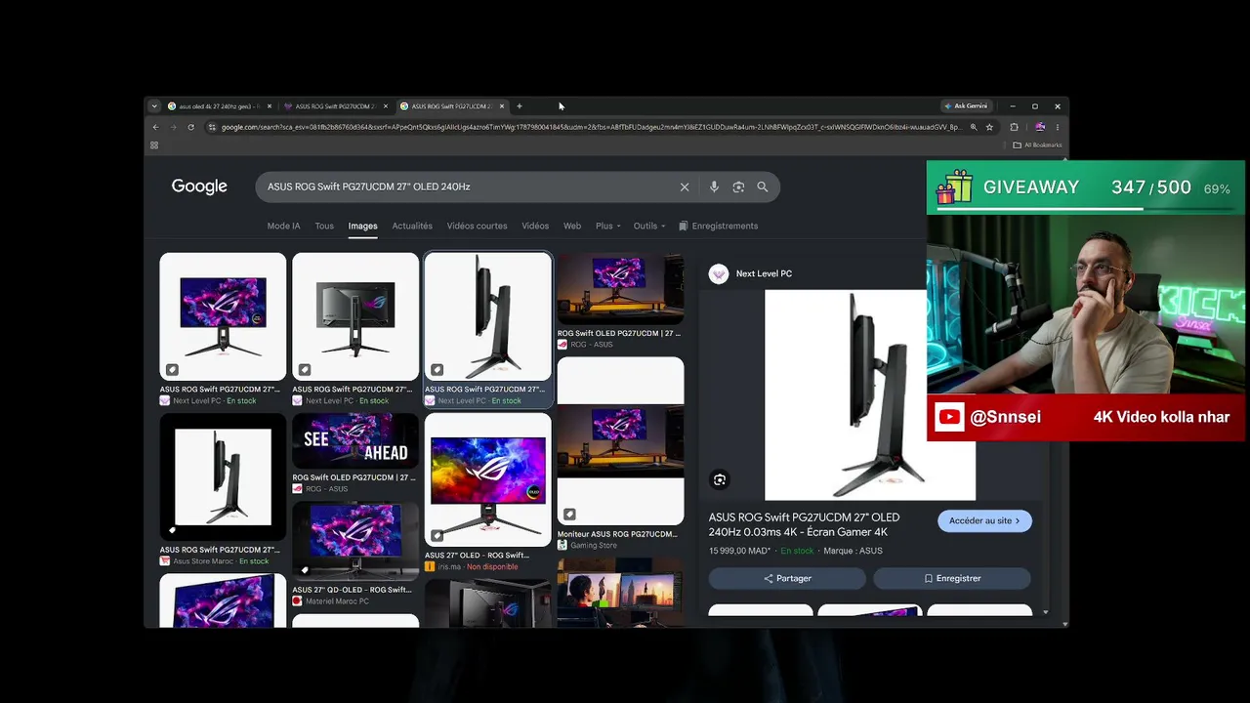Open the apps grid in bookmarks bar

(154, 145)
